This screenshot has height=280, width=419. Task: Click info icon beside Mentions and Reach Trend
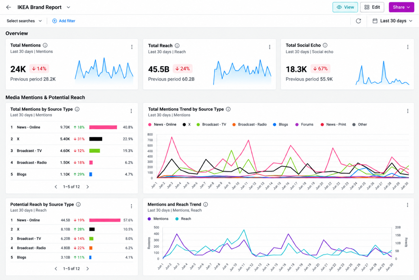click(206, 204)
